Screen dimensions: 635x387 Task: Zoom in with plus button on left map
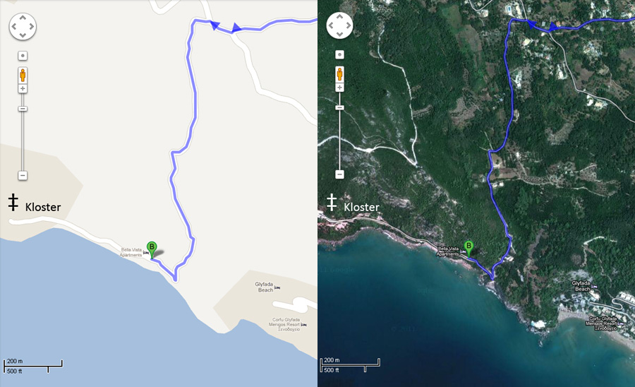(x=23, y=89)
